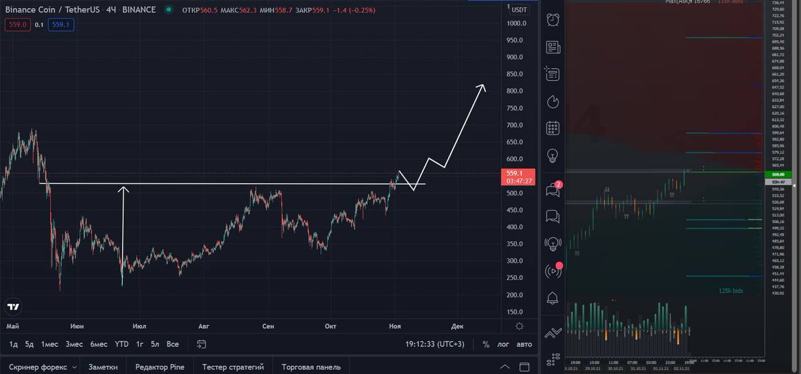
Task: Click the red sell price 559.0 button
Action: click(17, 25)
